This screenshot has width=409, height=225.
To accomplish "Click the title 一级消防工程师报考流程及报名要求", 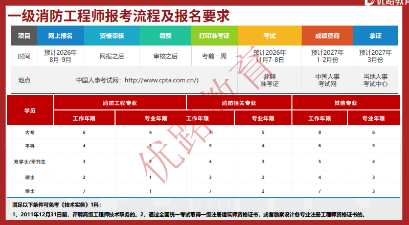I will point(119,16).
